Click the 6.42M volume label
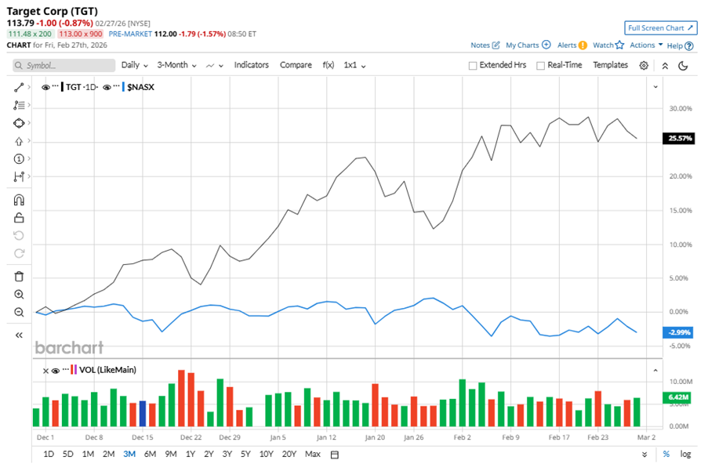 coord(677,397)
